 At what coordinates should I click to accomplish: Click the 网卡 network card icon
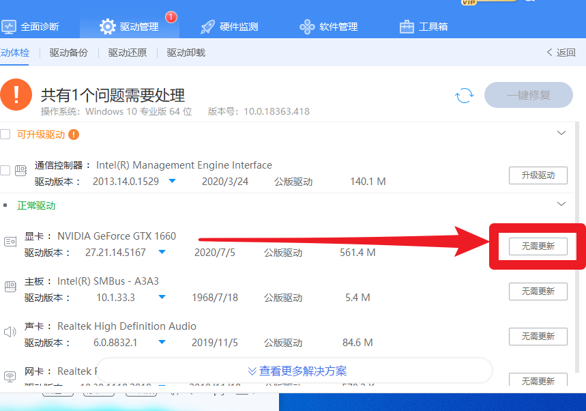tap(10, 376)
